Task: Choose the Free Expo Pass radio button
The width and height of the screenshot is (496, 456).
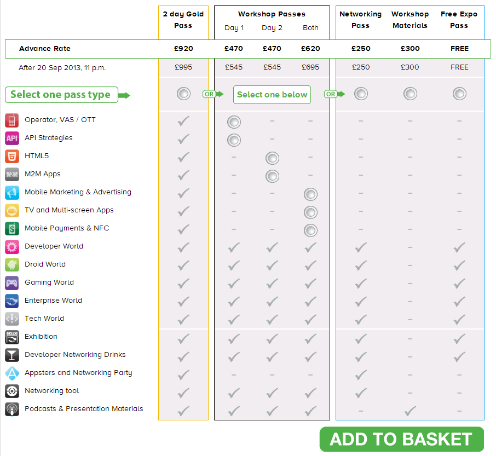Action: pyautogui.click(x=459, y=94)
